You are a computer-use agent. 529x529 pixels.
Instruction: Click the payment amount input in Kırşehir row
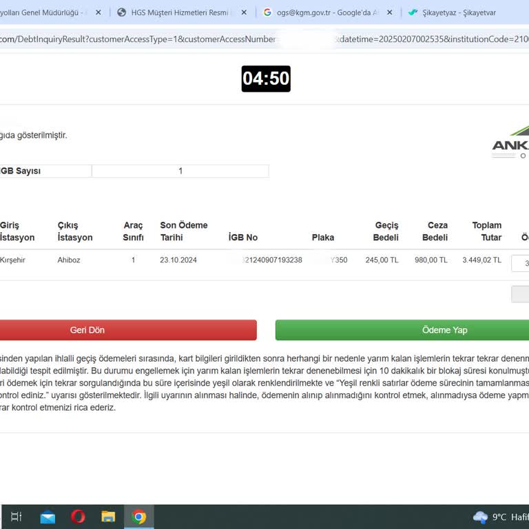point(520,264)
